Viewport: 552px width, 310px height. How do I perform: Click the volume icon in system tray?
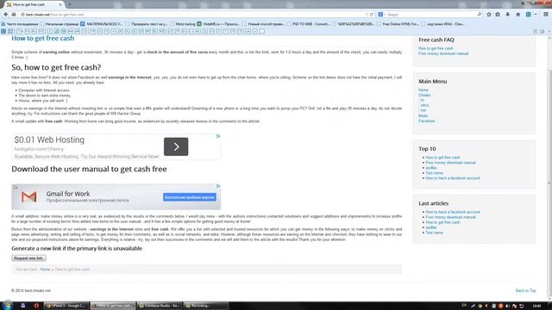point(507,307)
